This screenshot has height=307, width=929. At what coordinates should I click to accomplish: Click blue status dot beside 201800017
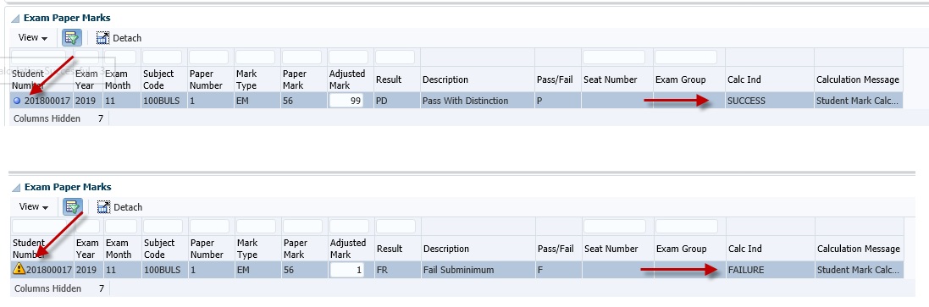17,101
